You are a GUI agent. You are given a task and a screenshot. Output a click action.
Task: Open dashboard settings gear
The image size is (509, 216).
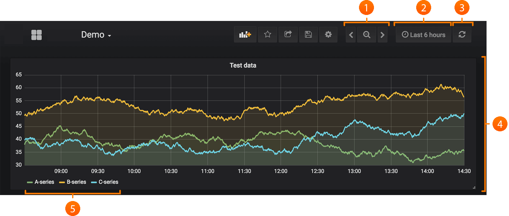click(x=328, y=35)
